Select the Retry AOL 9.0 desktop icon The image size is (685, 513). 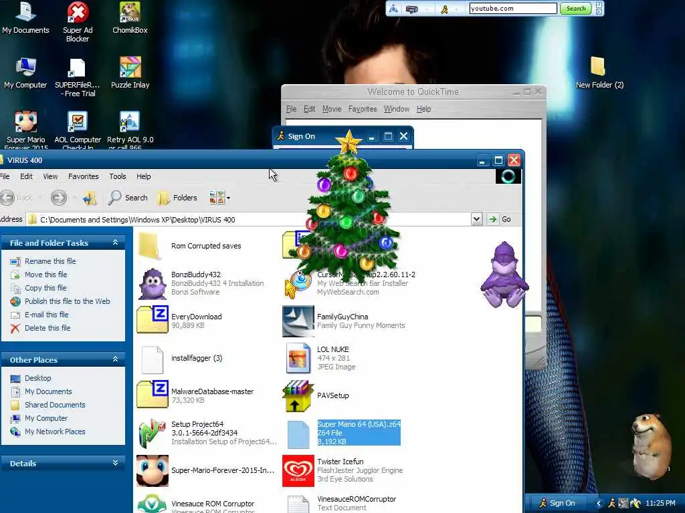click(x=130, y=130)
